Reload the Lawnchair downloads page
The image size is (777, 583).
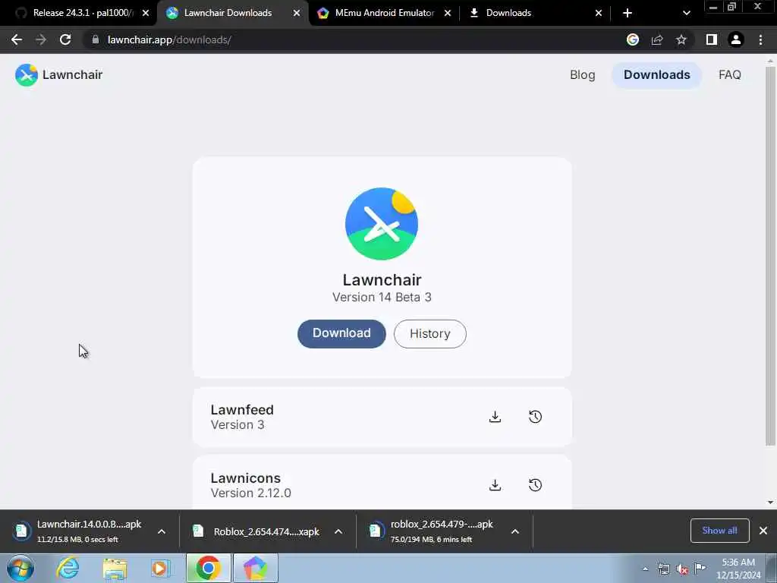[65, 39]
